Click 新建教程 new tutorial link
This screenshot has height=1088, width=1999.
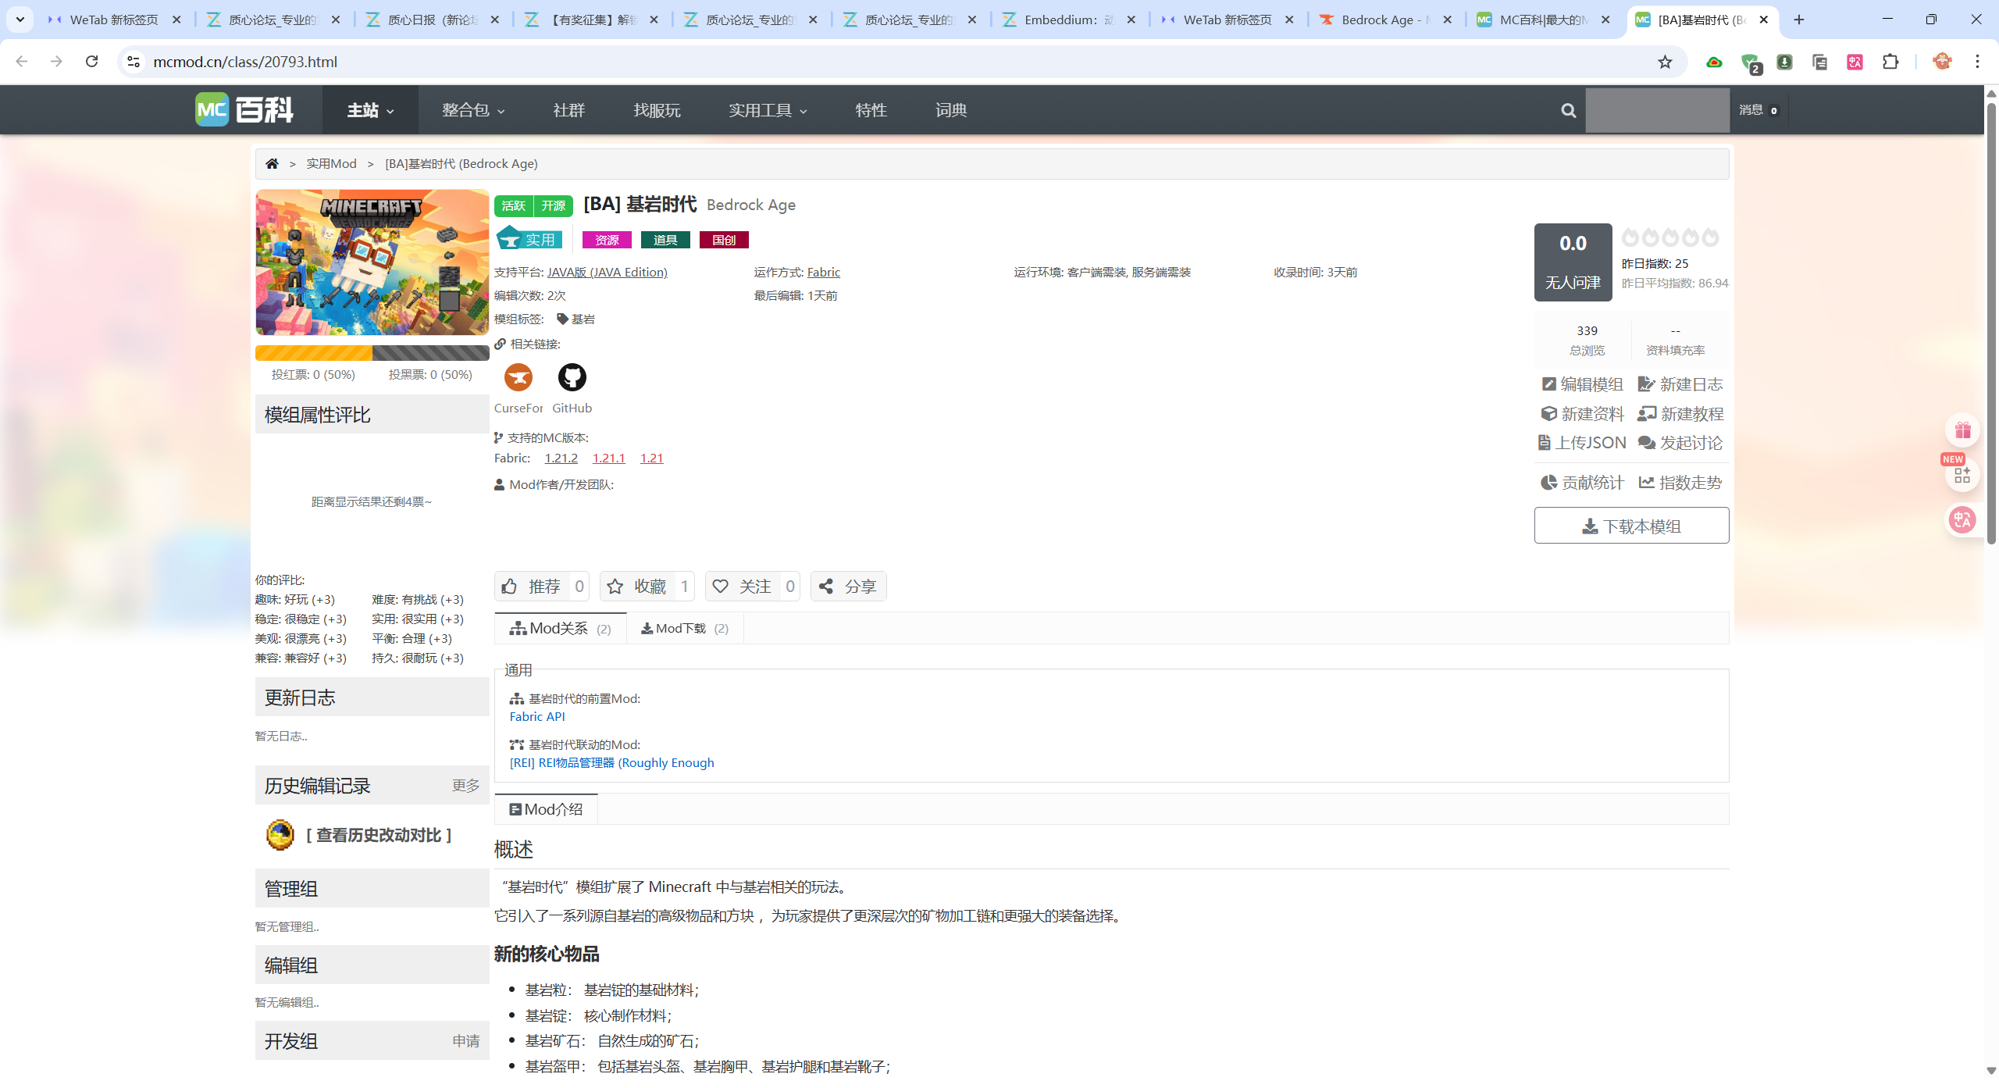[1681, 414]
